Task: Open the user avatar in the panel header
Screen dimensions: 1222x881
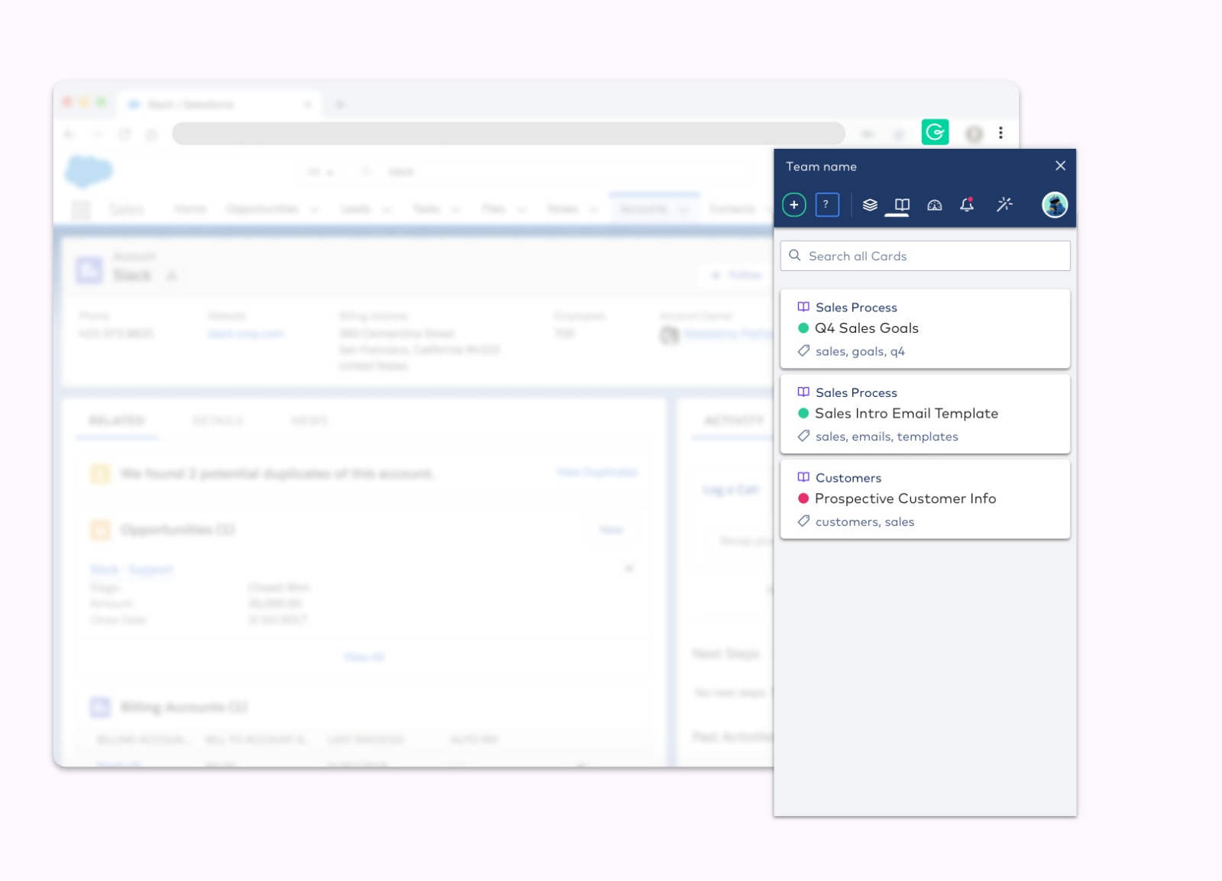Action: click(1055, 205)
